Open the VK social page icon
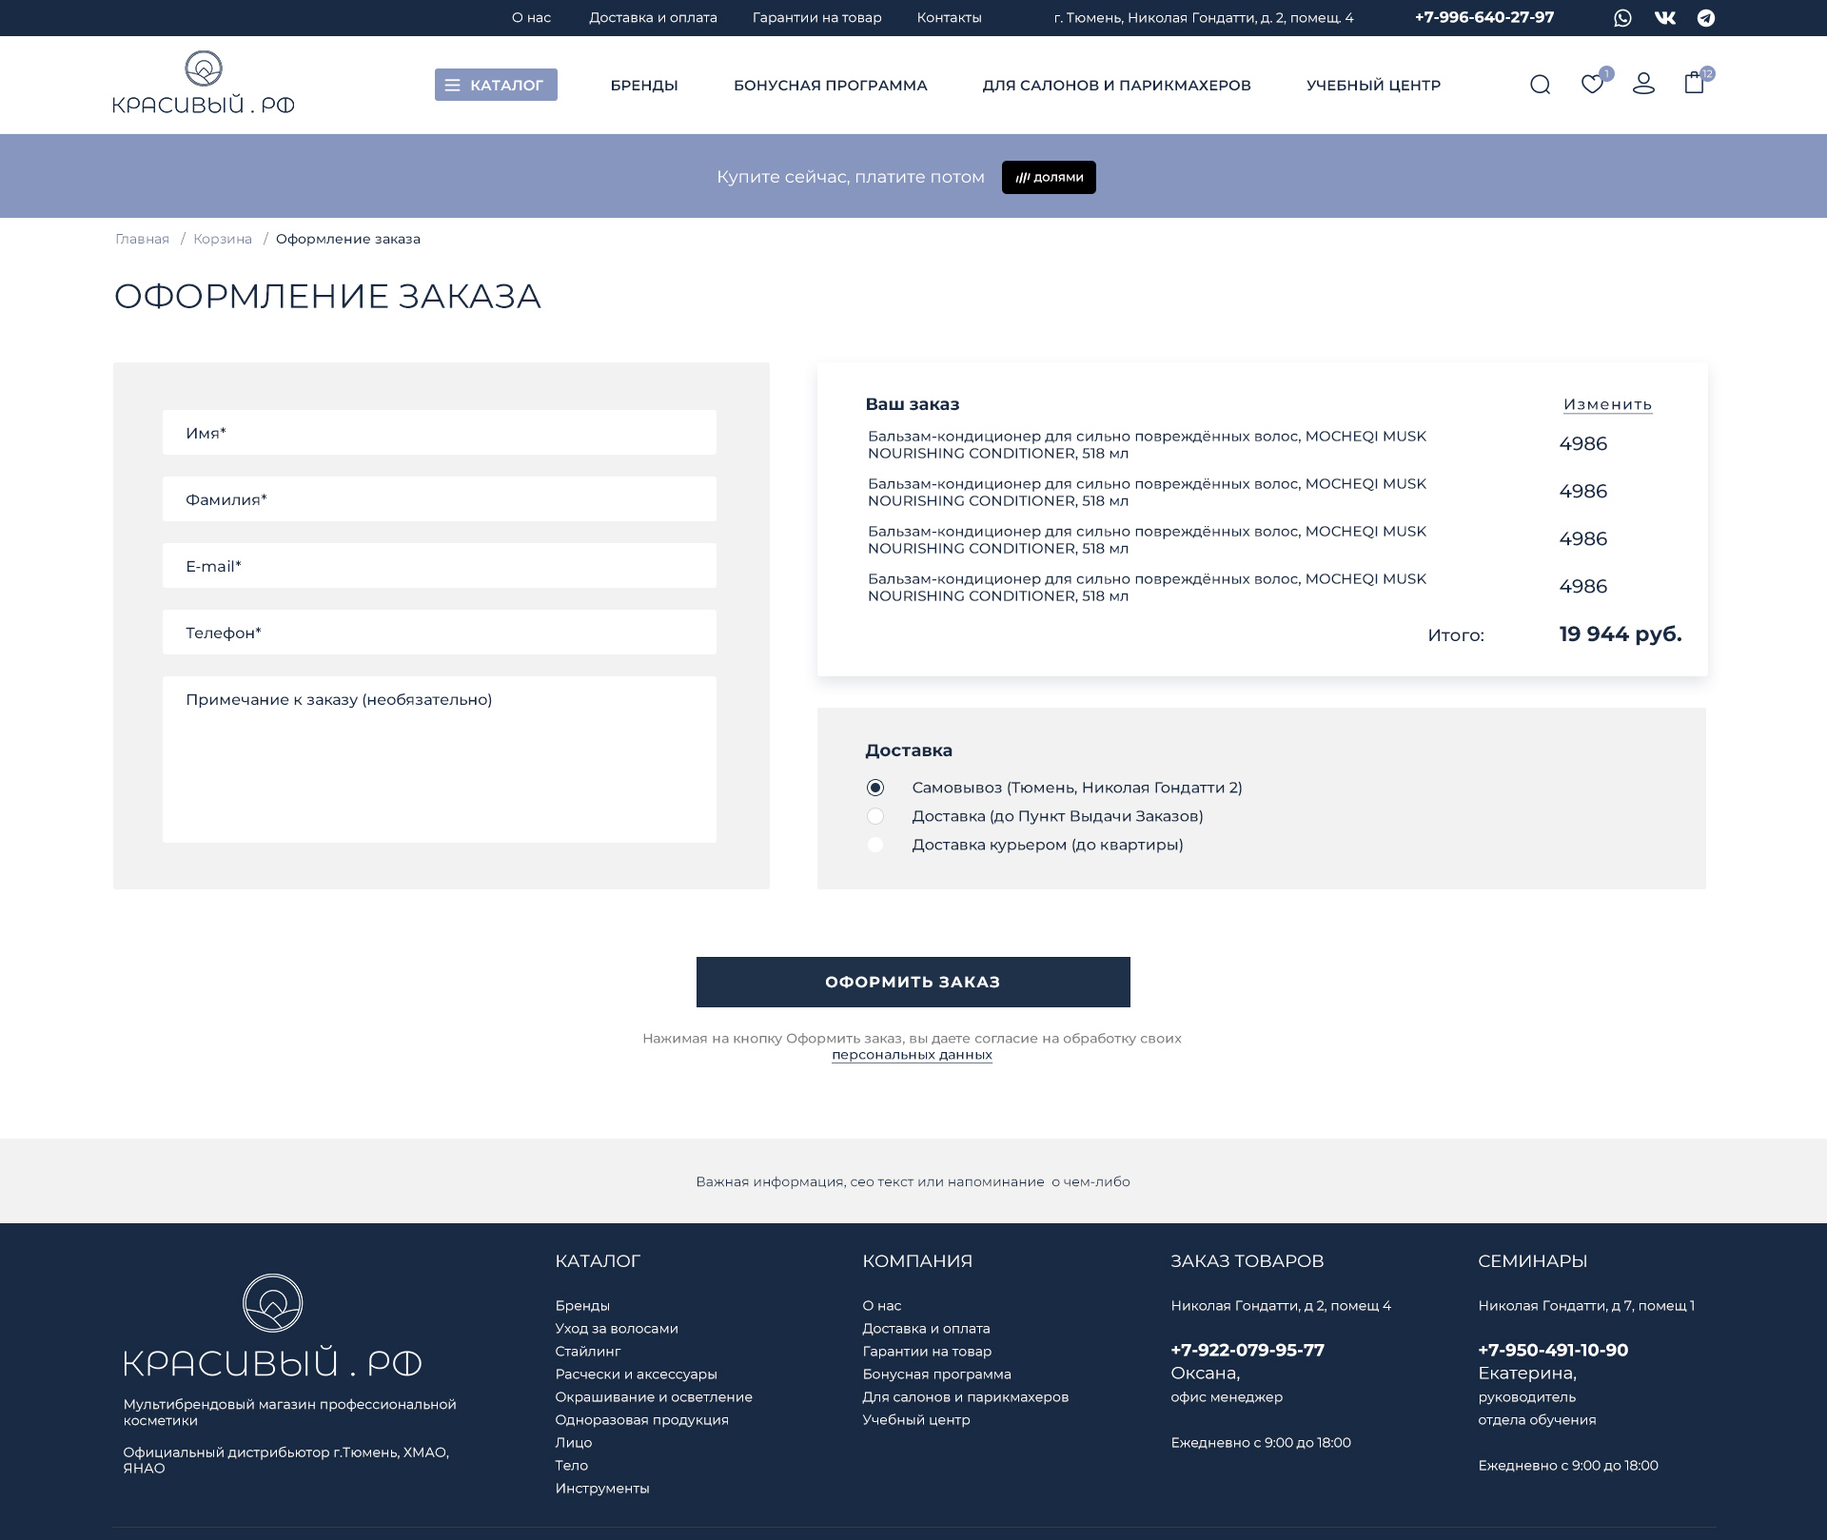This screenshot has height=1540, width=1827. click(x=1664, y=18)
